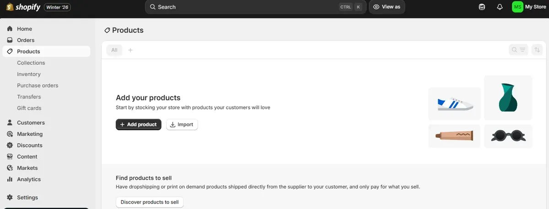The width and height of the screenshot is (549, 209).
Task: Click the Customers person icon
Action: [10, 122]
